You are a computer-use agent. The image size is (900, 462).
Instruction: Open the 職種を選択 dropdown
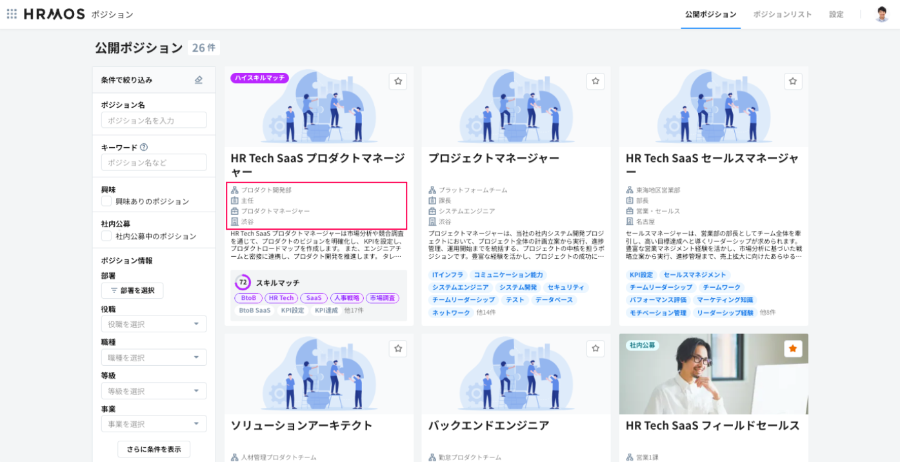pyautogui.click(x=154, y=357)
